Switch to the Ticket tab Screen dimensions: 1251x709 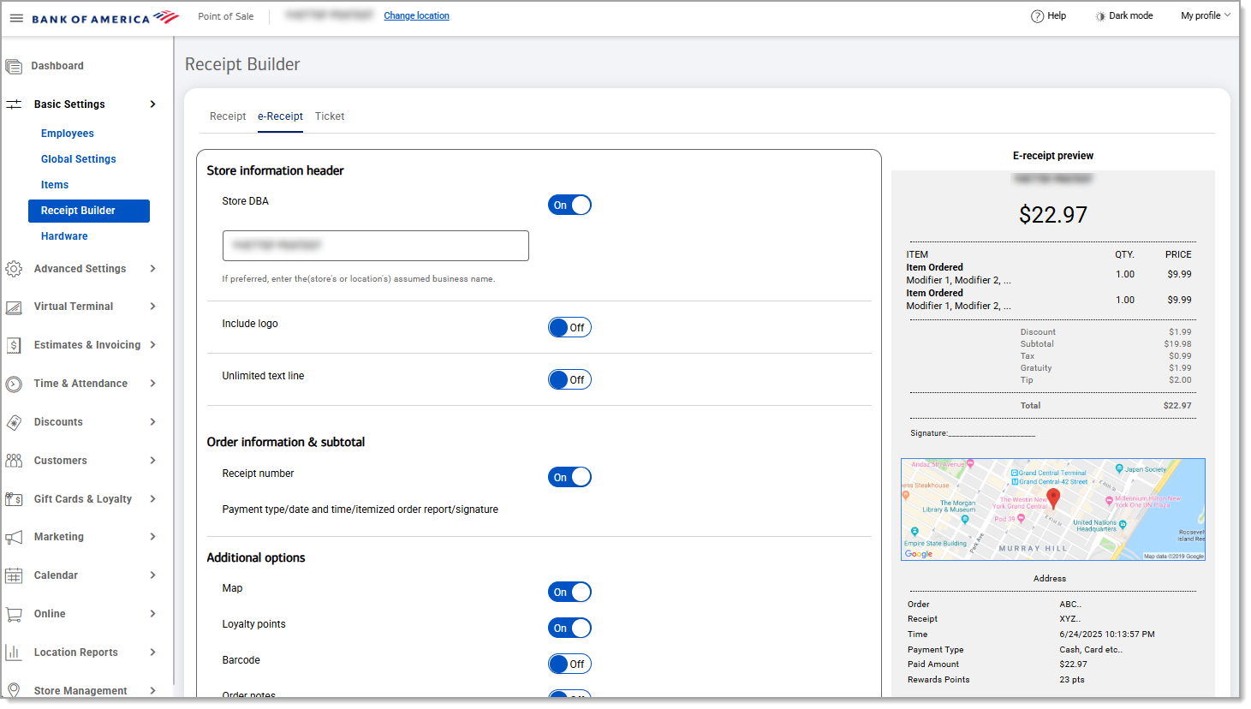330,116
